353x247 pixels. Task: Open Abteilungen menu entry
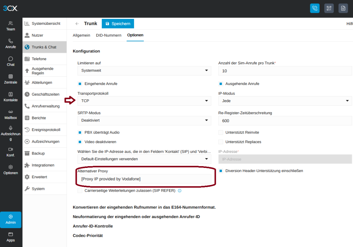coord(44,83)
